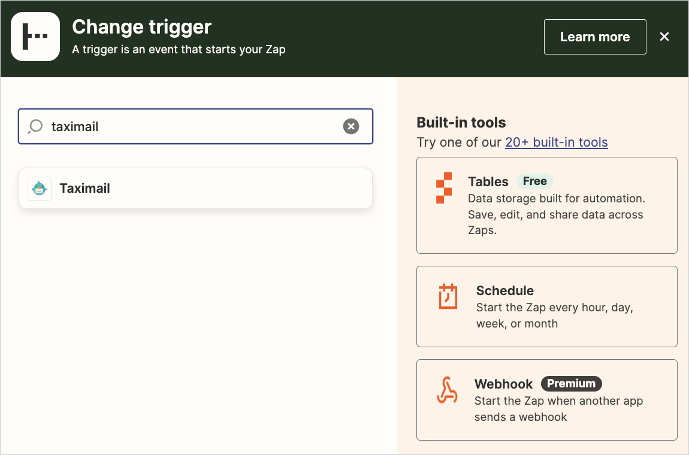Screen dimensions: 689x455
Task: Select the Webhook title in built-in tools
Action: 503,384
